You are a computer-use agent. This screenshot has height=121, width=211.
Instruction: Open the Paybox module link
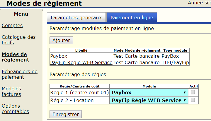(x=59, y=56)
